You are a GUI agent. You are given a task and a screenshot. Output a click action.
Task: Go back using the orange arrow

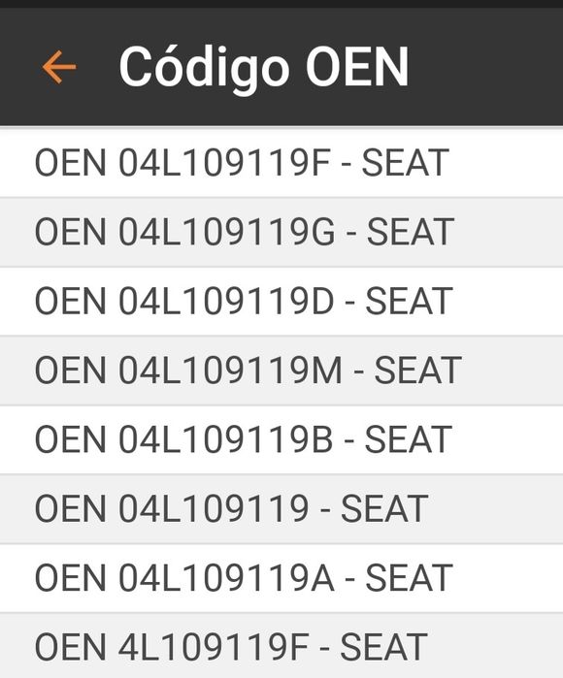59,67
